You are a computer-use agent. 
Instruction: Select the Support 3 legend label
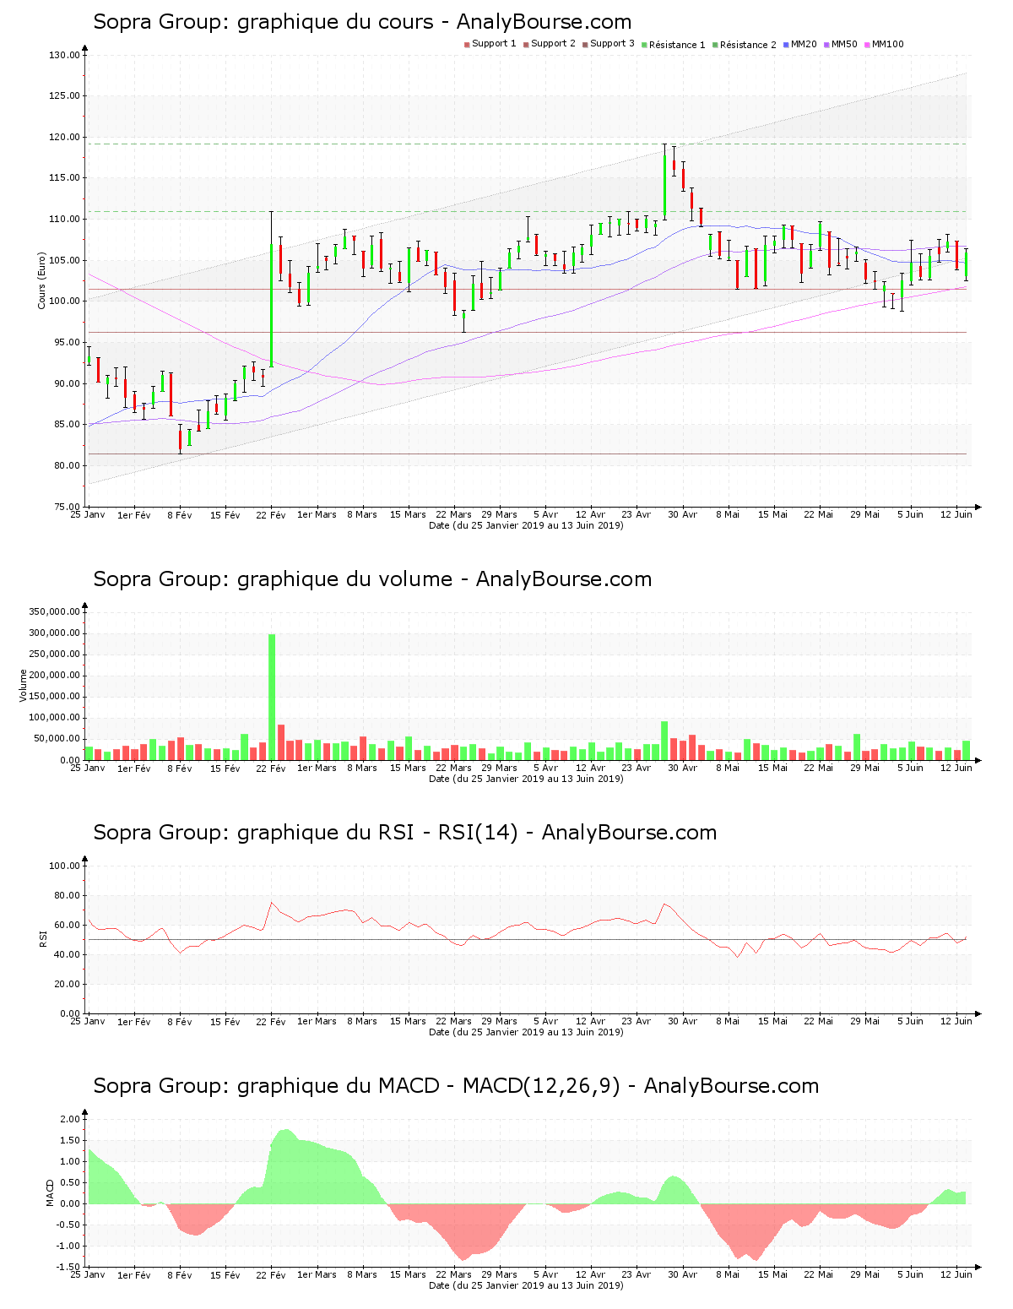[x=612, y=44]
